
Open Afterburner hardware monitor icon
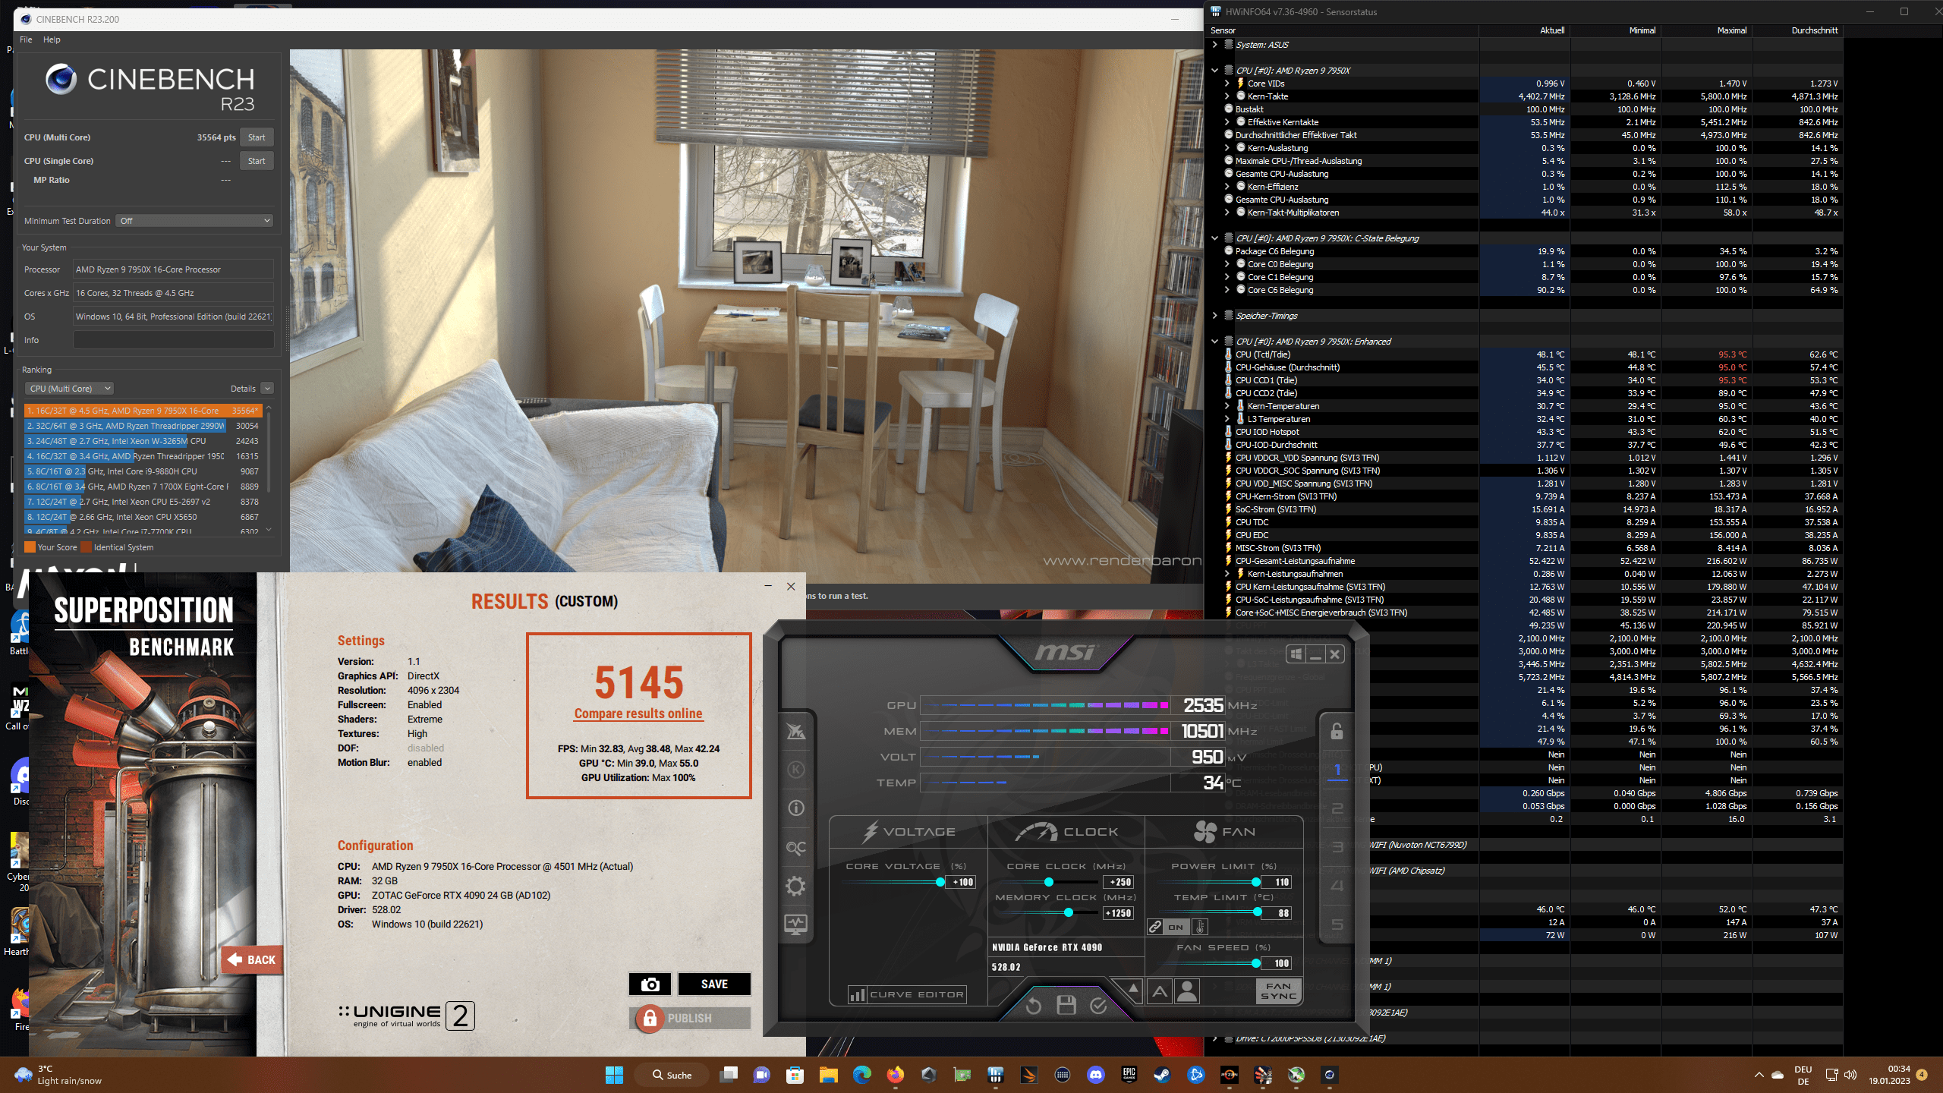tap(795, 924)
